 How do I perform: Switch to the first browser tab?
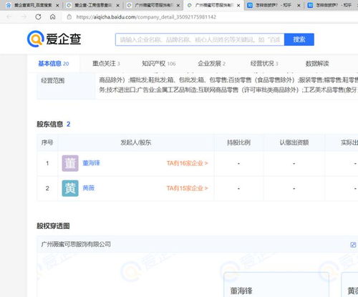point(32,5)
